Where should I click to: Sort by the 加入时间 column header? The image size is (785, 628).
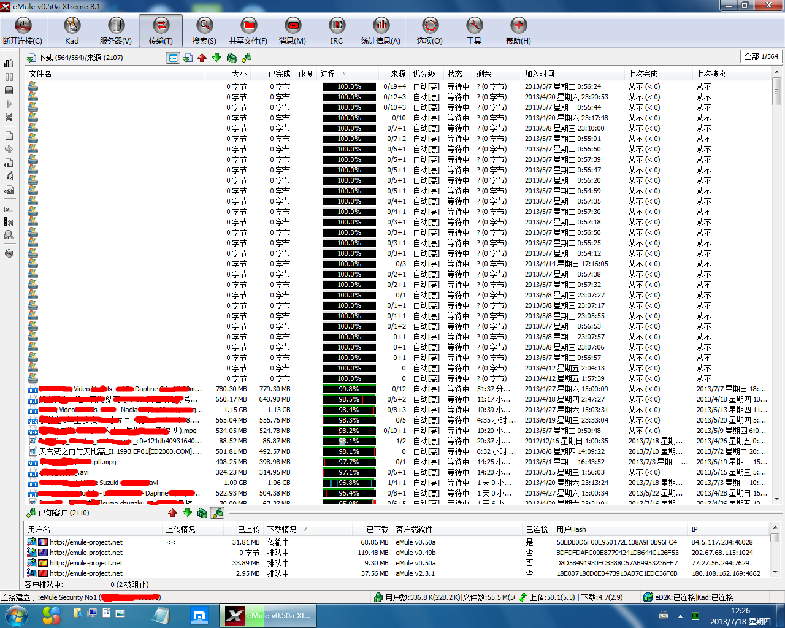pyautogui.click(x=573, y=74)
